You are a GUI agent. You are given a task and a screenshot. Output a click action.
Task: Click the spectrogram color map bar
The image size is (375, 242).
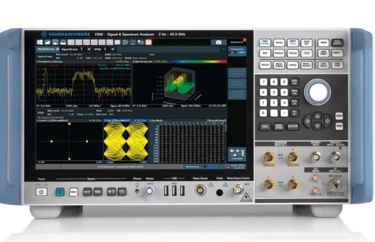point(198,62)
